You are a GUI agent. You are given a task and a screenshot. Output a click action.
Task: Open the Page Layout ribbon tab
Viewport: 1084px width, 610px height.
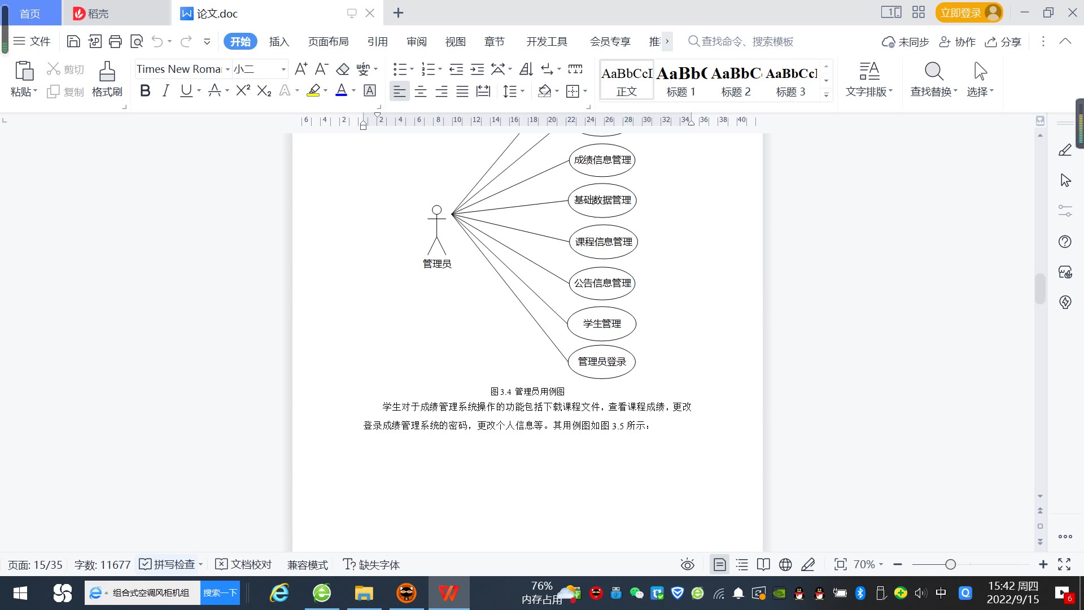point(328,41)
